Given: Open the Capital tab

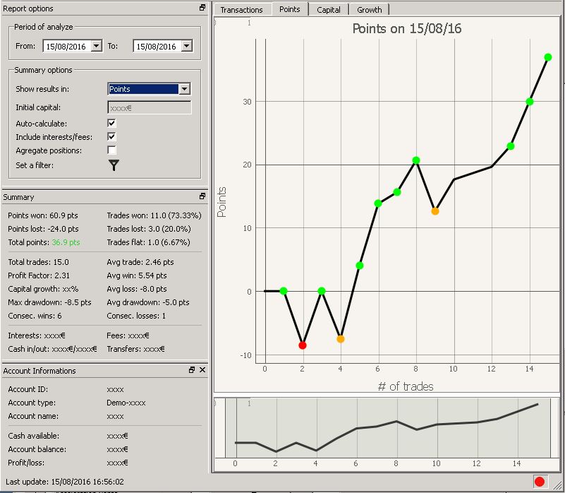Looking at the screenshot, I should 329,10.
